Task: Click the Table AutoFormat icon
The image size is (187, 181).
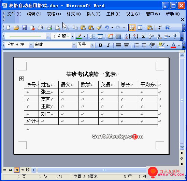Action: click(x=110, y=36)
